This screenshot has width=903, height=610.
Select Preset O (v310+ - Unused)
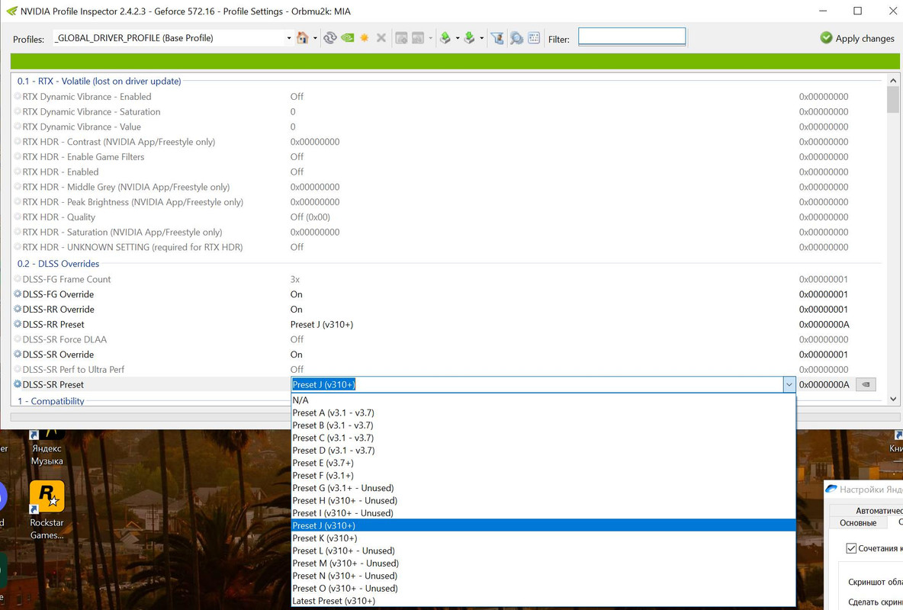pyautogui.click(x=544, y=588)
